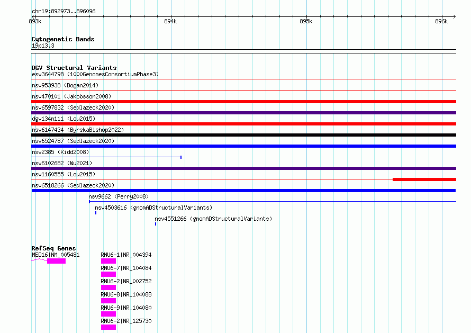Click the esv3644798 (1000GenomesConsortiumPhase3) variant label
The width and height of the screenshot is (471, 333).
click(x=95, y=74)
